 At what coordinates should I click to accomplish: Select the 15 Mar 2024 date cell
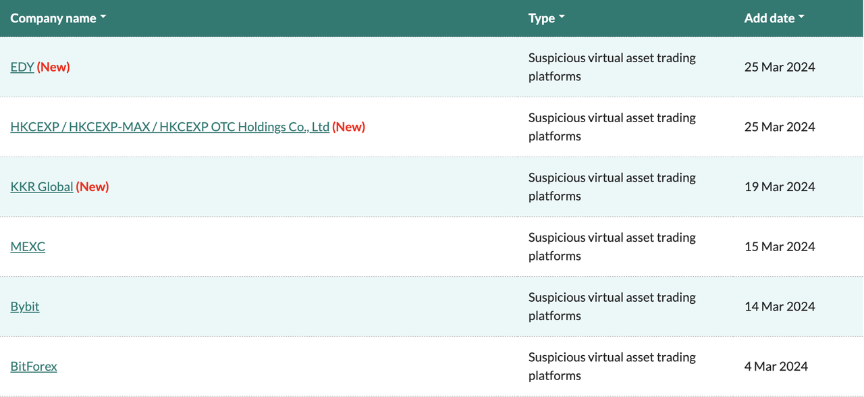pyautogui.click(x=780, y=246)
